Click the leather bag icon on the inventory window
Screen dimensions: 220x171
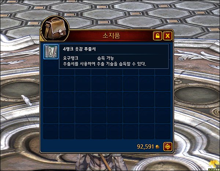point(55,29)
